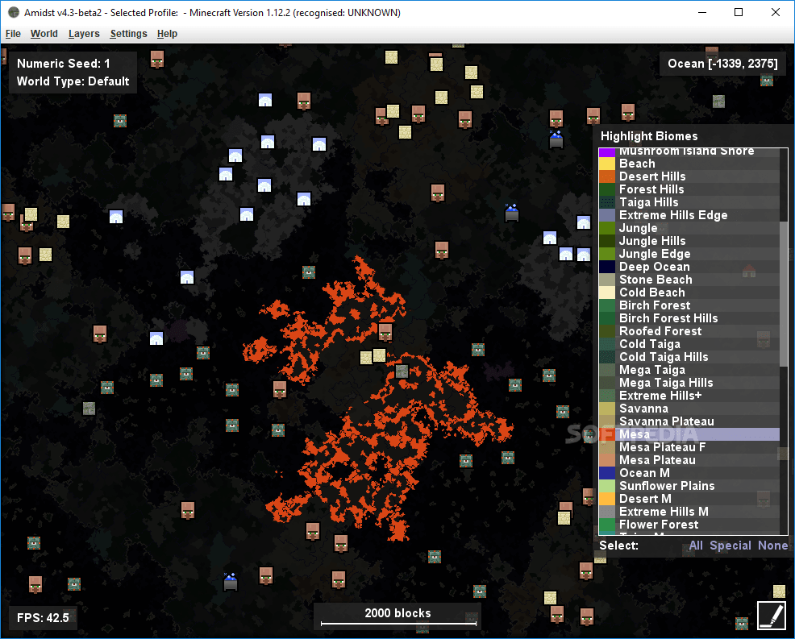Select the witch hut icon nearest the scale bar
The image size is (795, 639).
tap(231, 581)
